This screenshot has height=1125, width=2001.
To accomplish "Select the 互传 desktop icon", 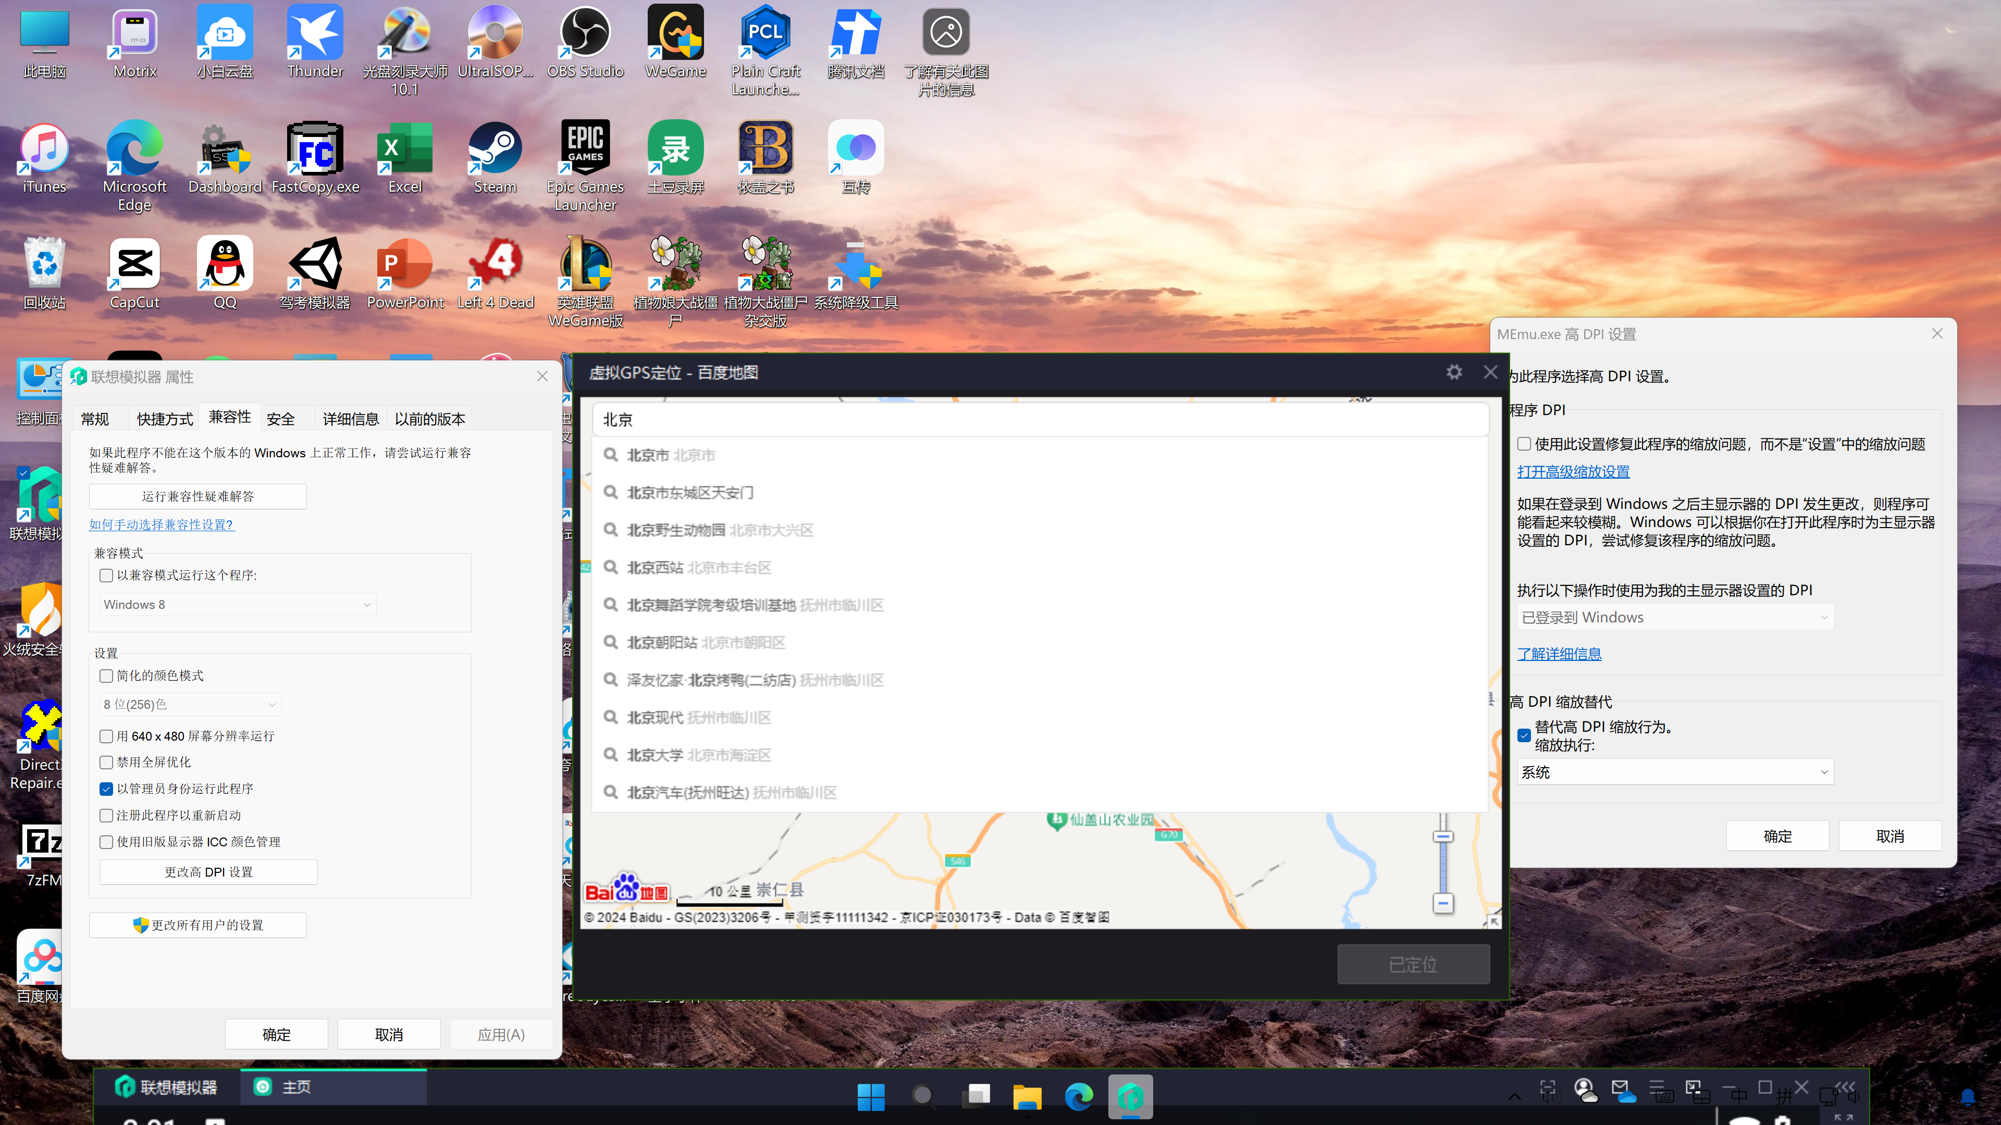I will coord(855,158).
